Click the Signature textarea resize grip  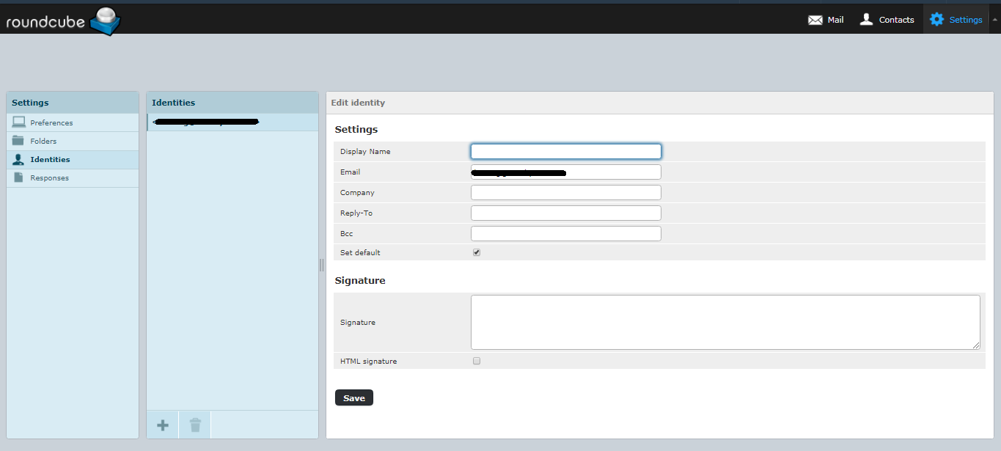coord(976,345)
